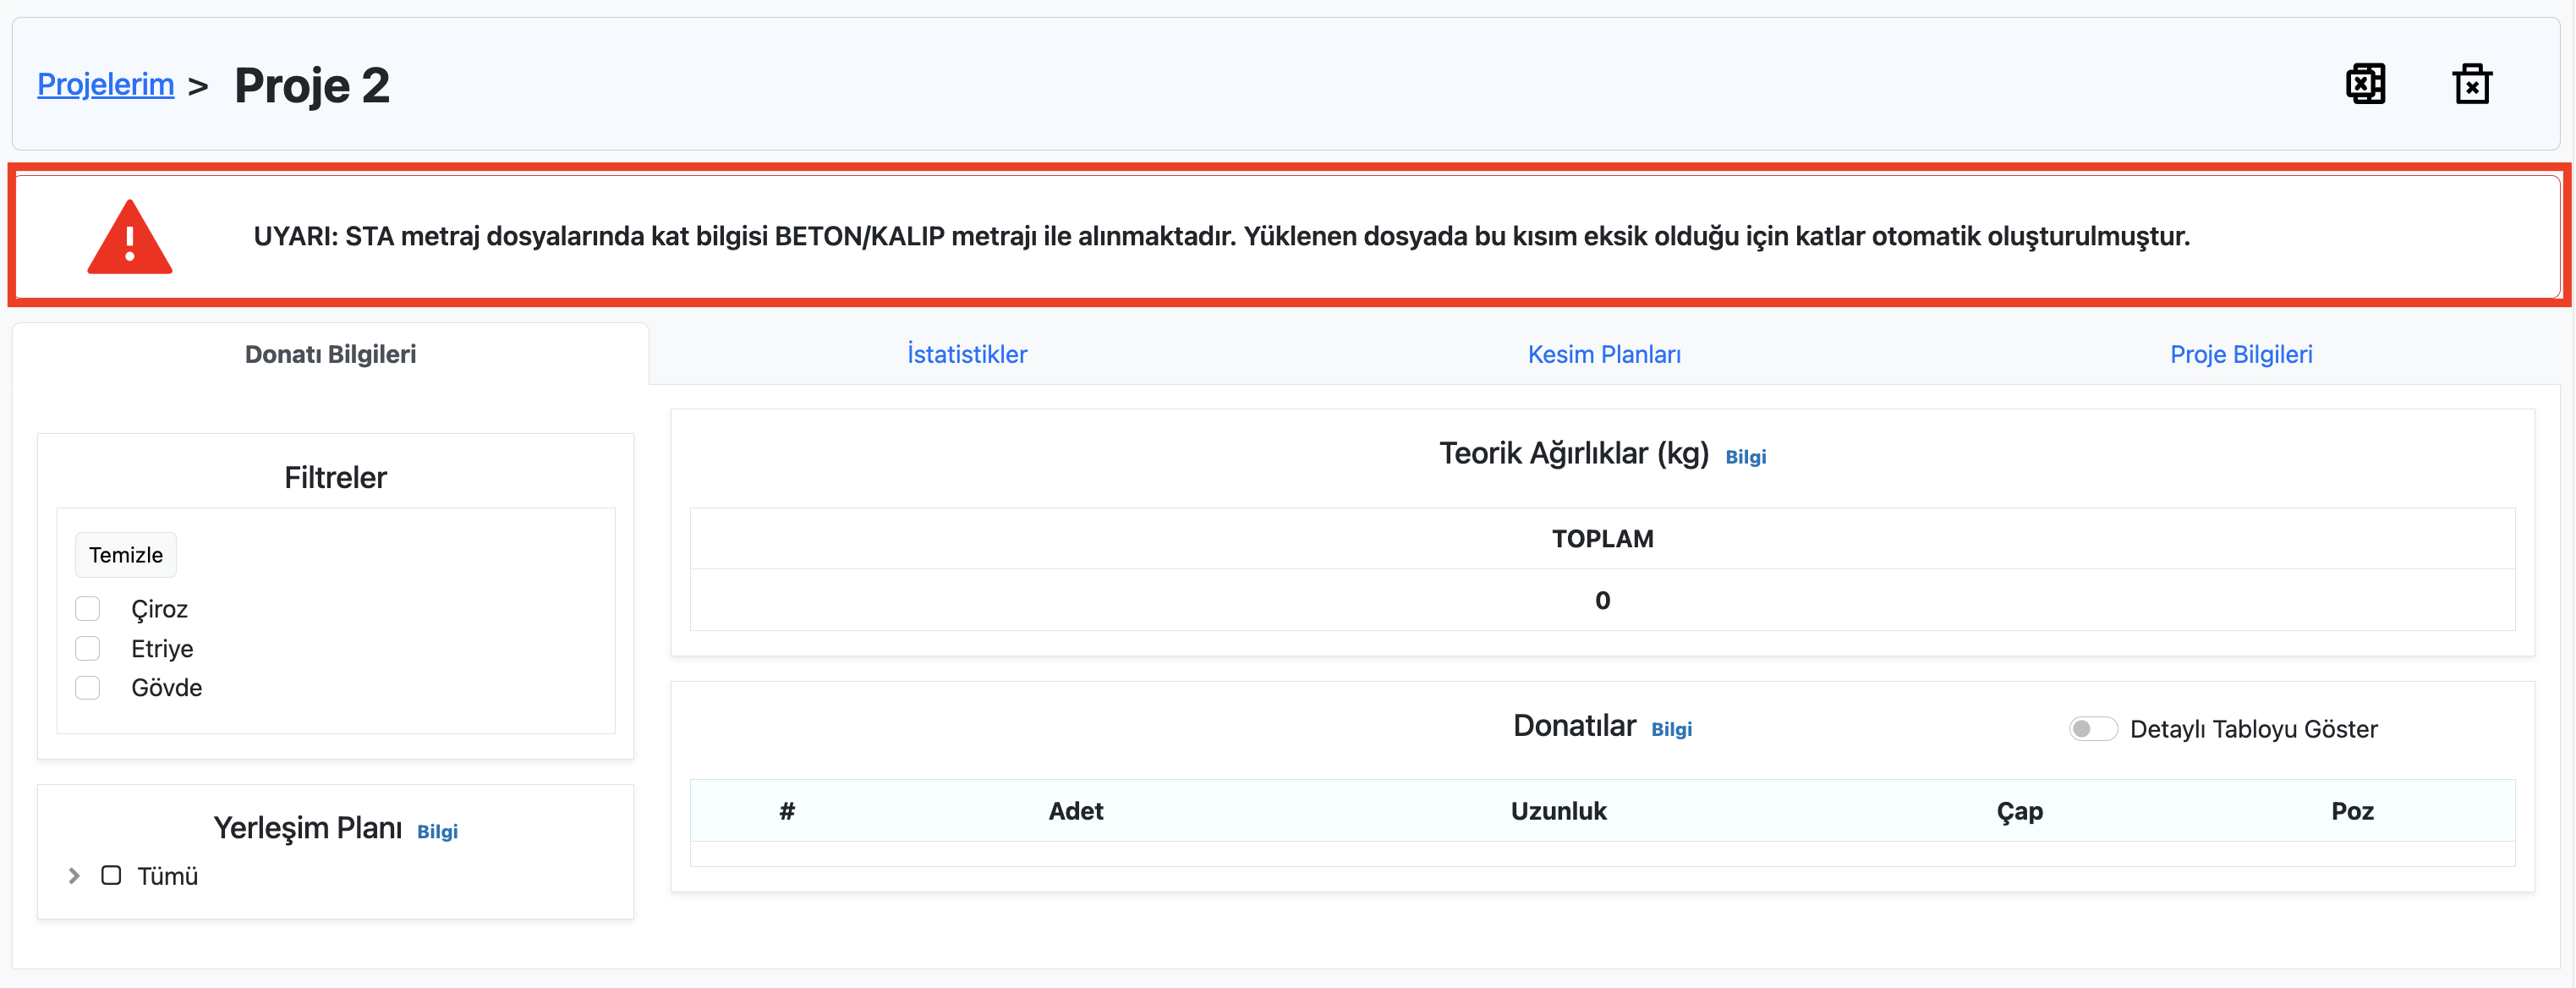Open the İstatistikler tab

(x=966, y=354)
